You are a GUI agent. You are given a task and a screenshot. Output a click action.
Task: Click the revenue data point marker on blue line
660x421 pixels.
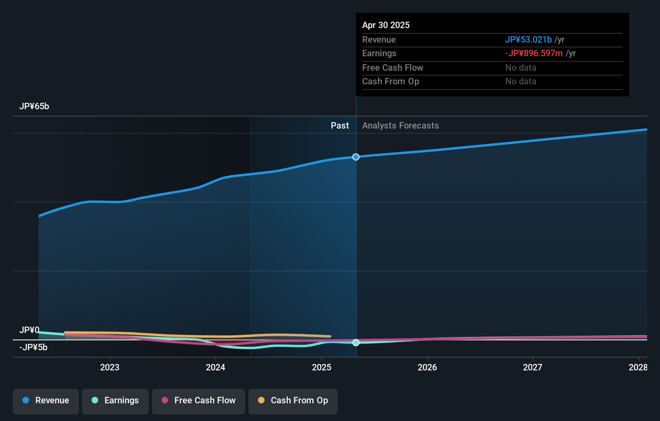356,157
